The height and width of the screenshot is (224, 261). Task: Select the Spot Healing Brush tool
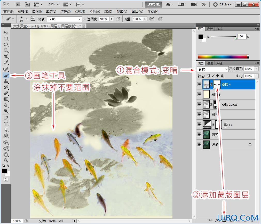[x=6, y=69]
